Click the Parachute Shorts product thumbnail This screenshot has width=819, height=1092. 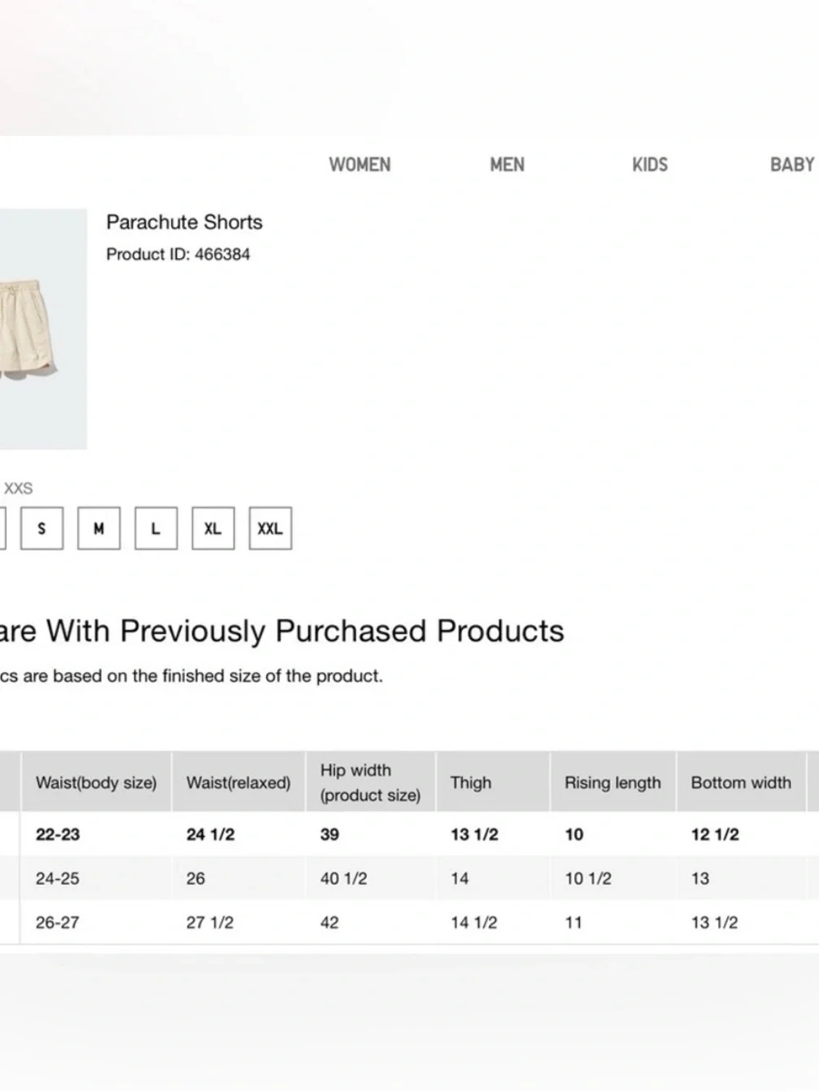coord(43,329)
